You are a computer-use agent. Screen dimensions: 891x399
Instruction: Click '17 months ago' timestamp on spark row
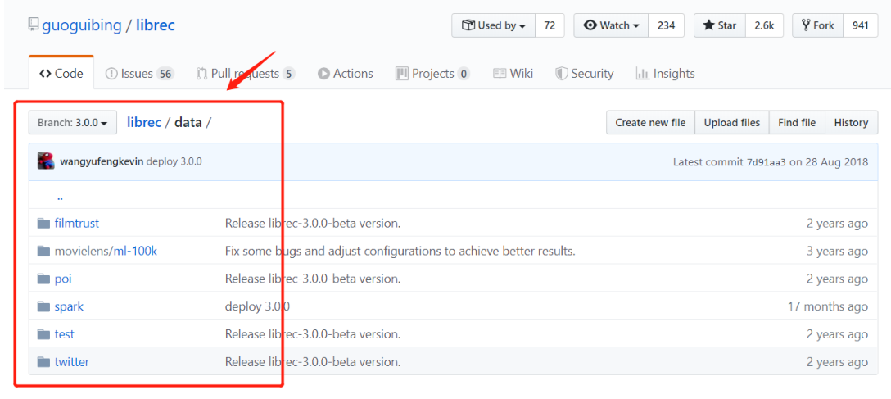(828, 307)
